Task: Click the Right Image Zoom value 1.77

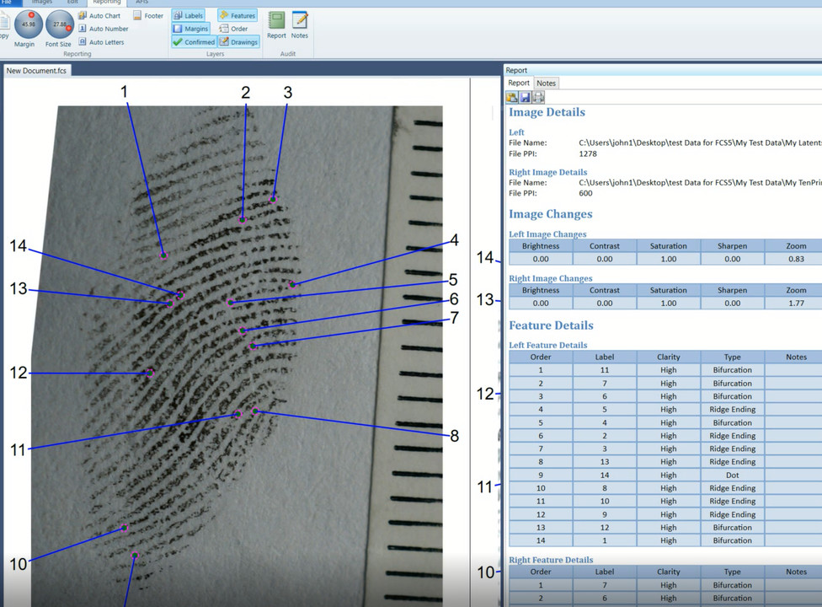Action: pyautogui.click(x=796, y=303)
